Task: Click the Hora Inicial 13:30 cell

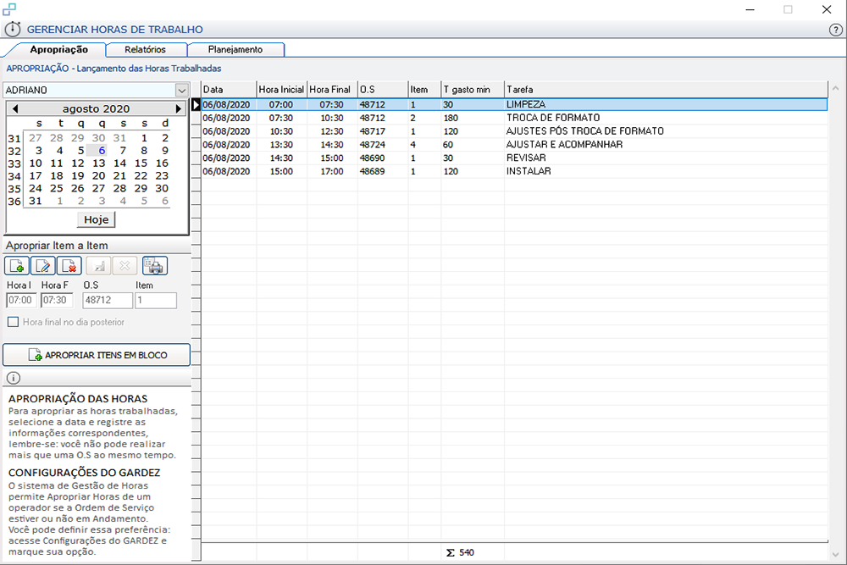Action: [281, 145]
